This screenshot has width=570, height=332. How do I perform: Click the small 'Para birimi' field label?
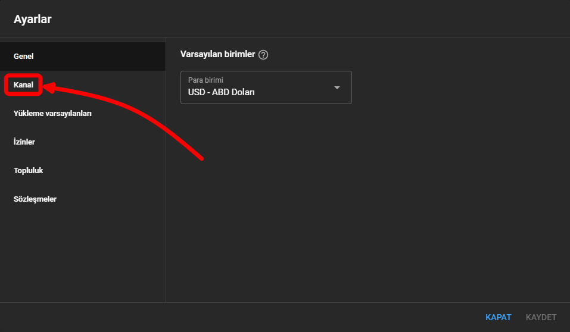205,80
